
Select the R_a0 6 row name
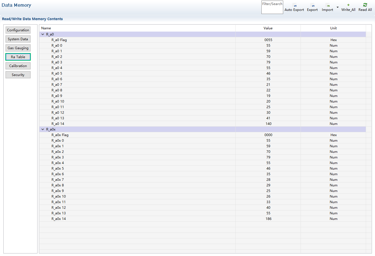(57, 79)
